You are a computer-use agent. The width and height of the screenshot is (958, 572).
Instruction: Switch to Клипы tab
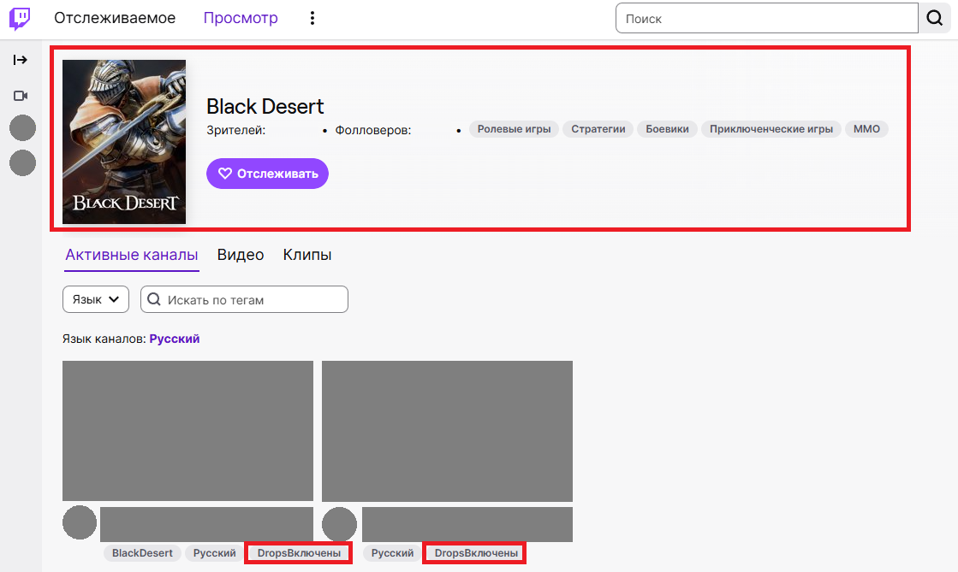(x=307, y=255)
